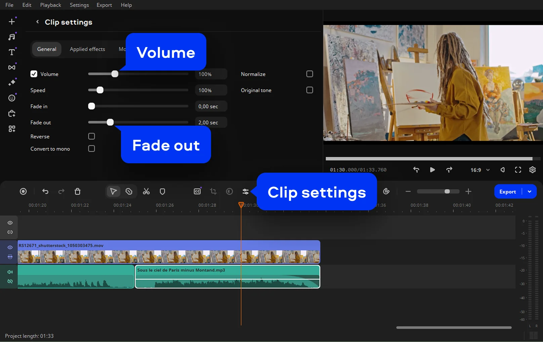Open the Titles text tool in sidebar
Screen dimensions: 543x342
[12, 52]
